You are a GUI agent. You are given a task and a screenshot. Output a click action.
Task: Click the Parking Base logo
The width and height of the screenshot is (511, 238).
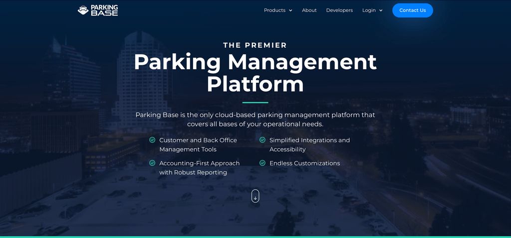(98, 10)
